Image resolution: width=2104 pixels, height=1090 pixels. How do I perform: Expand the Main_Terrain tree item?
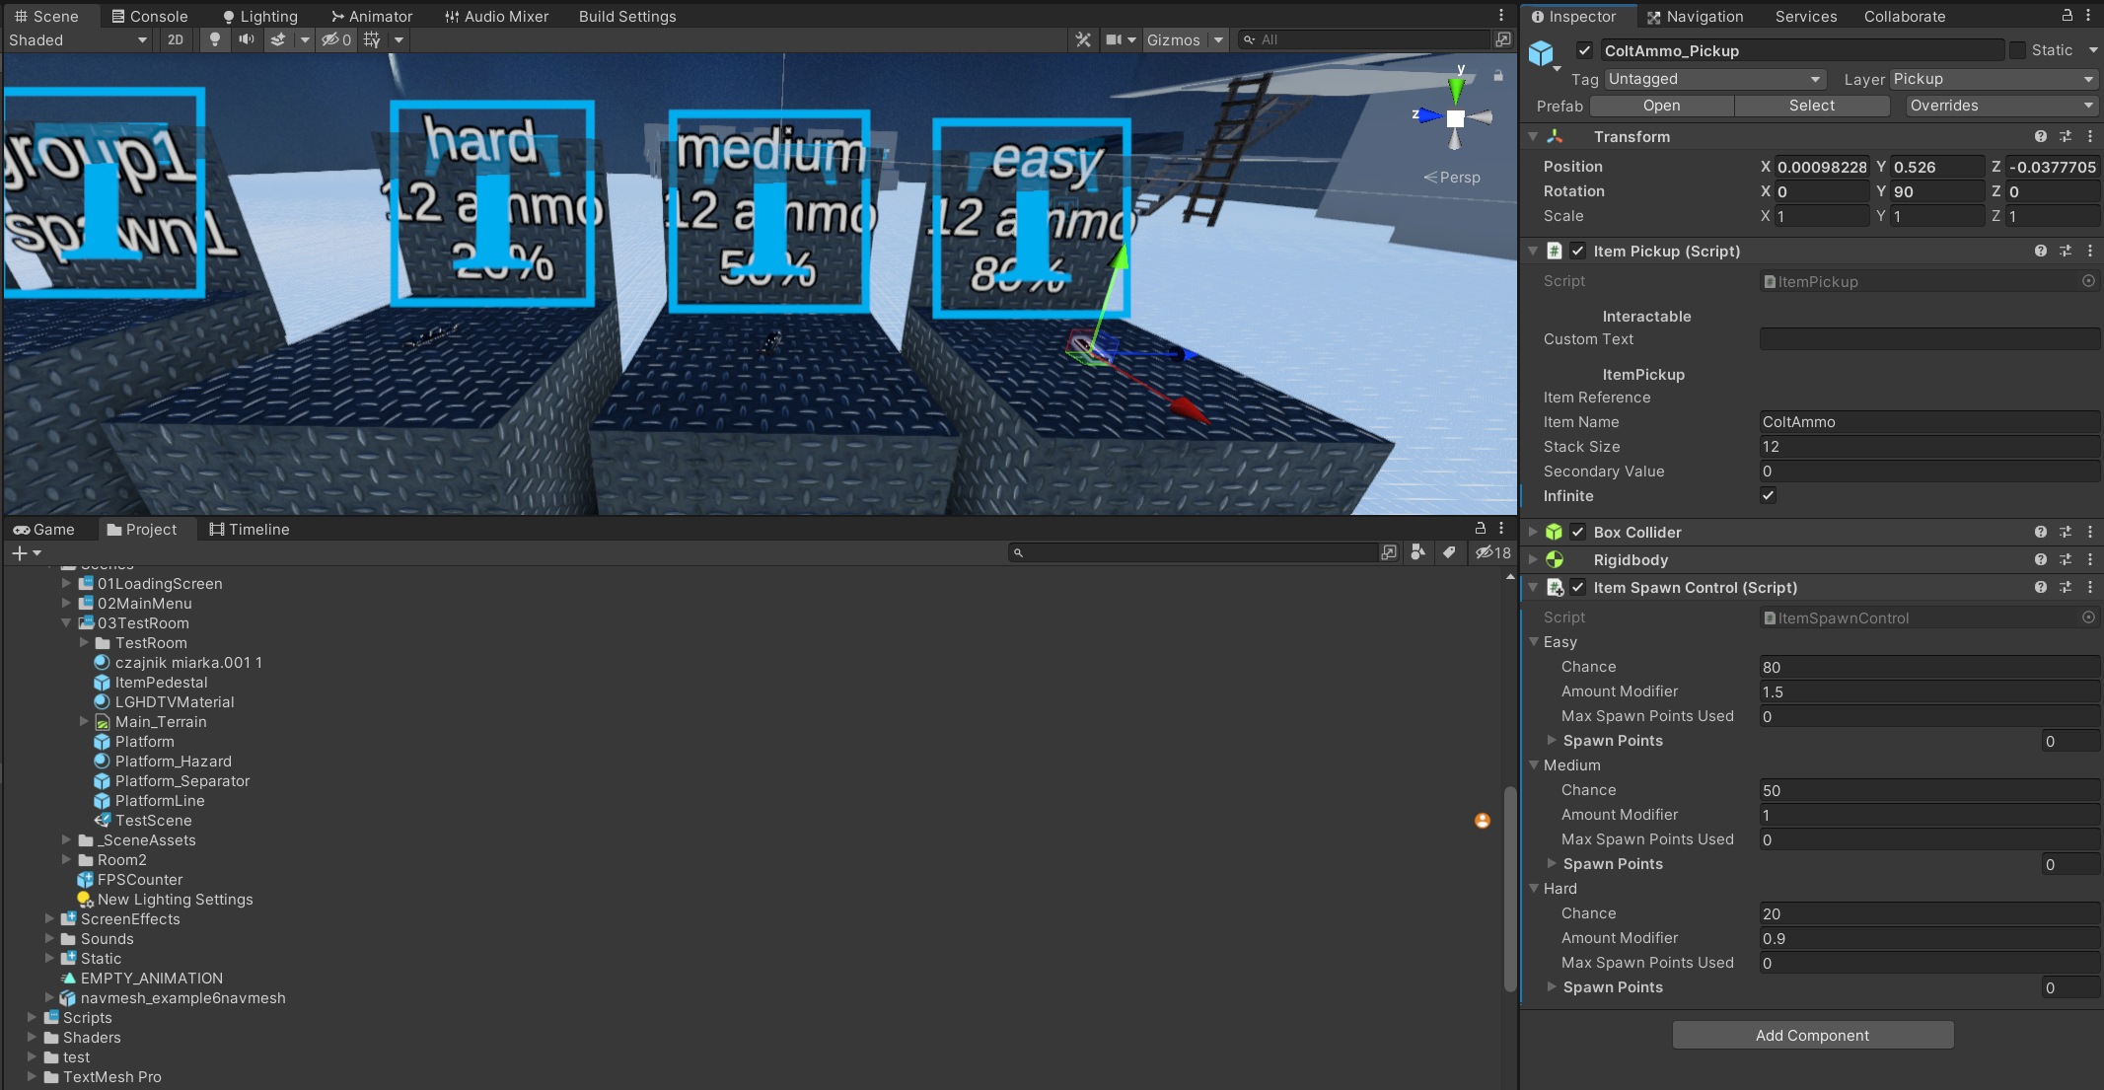[84, 721]
